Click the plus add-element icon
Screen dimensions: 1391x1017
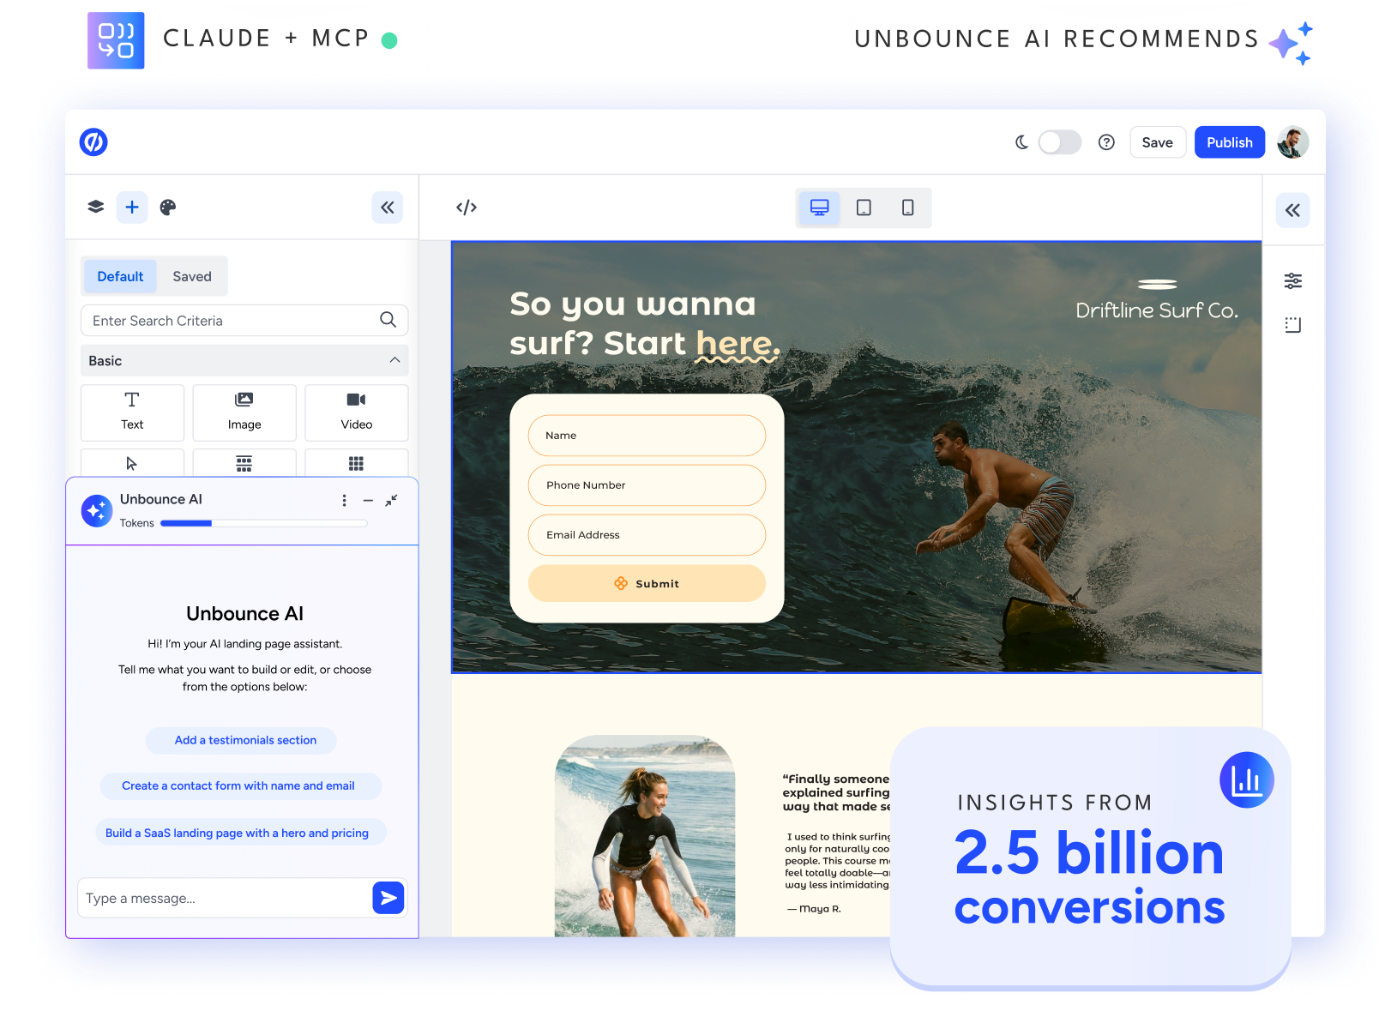click(132, 207)
